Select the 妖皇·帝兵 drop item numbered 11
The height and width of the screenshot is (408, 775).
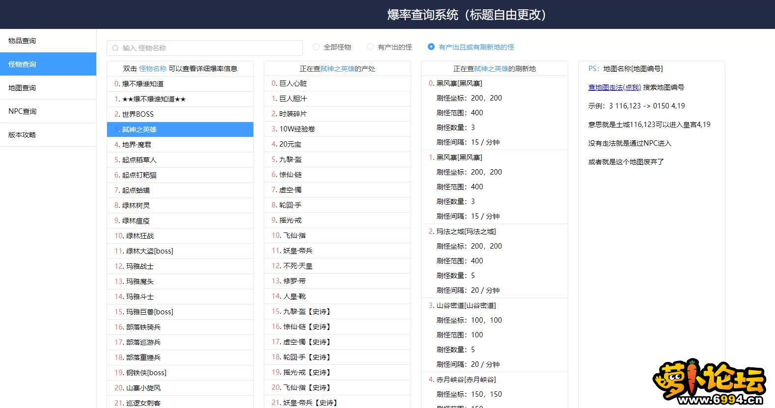pos(337,251)
